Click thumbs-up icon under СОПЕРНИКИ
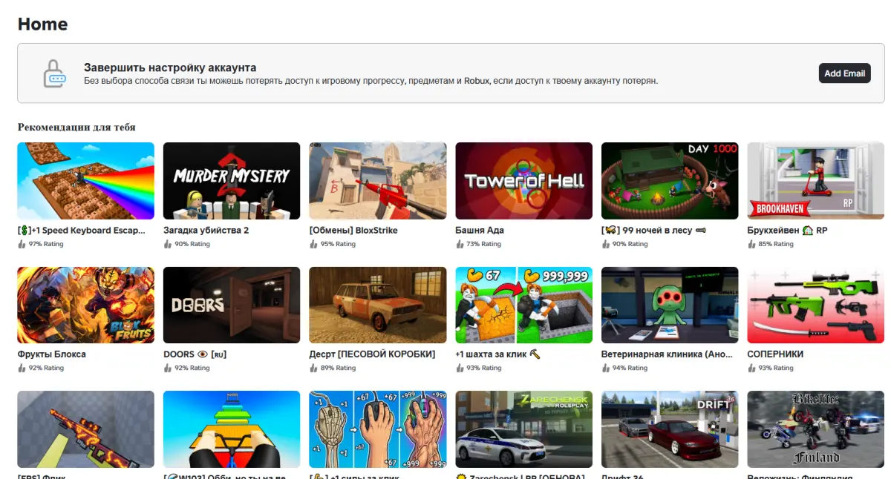 tap(751, 368)
